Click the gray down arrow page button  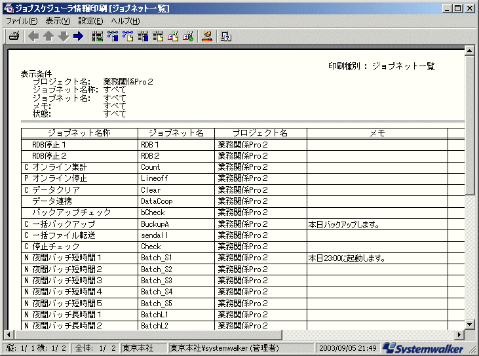(64, 36)
